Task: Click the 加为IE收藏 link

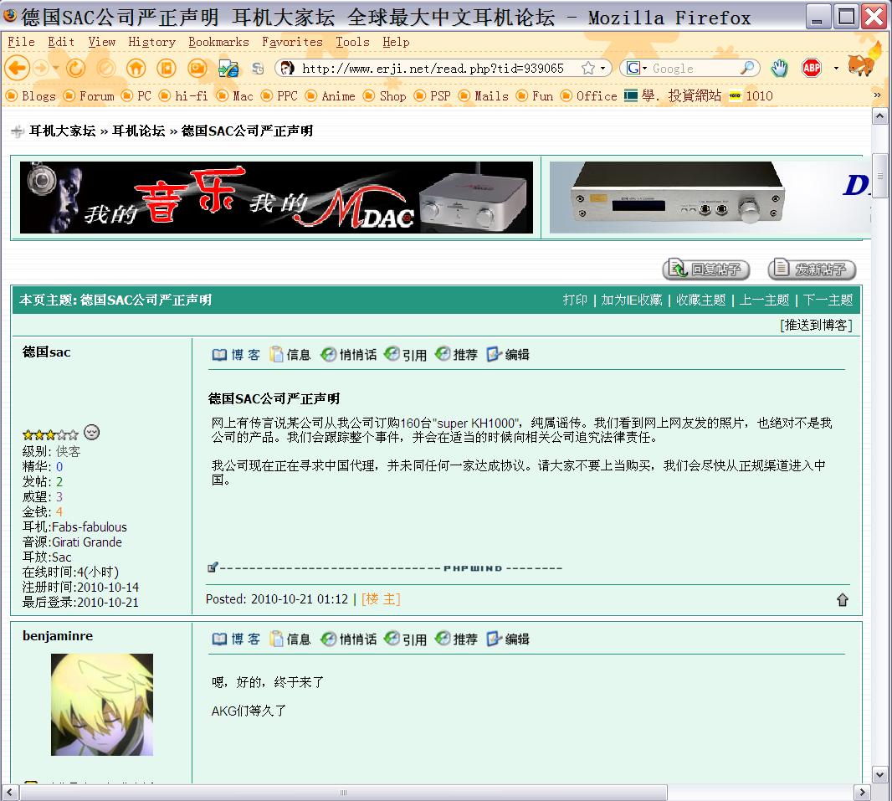Action: 632,300
